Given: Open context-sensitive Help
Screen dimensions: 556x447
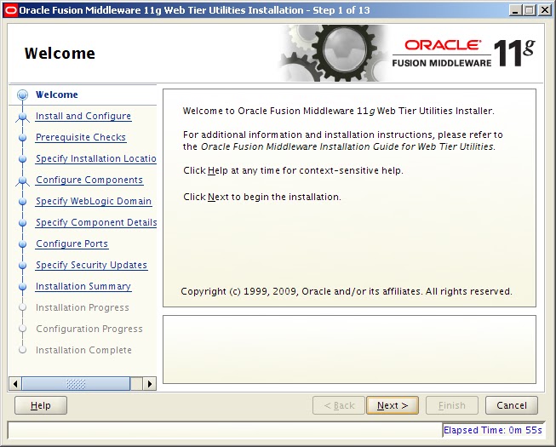Looking at the screenshot, I should (40, 405).
